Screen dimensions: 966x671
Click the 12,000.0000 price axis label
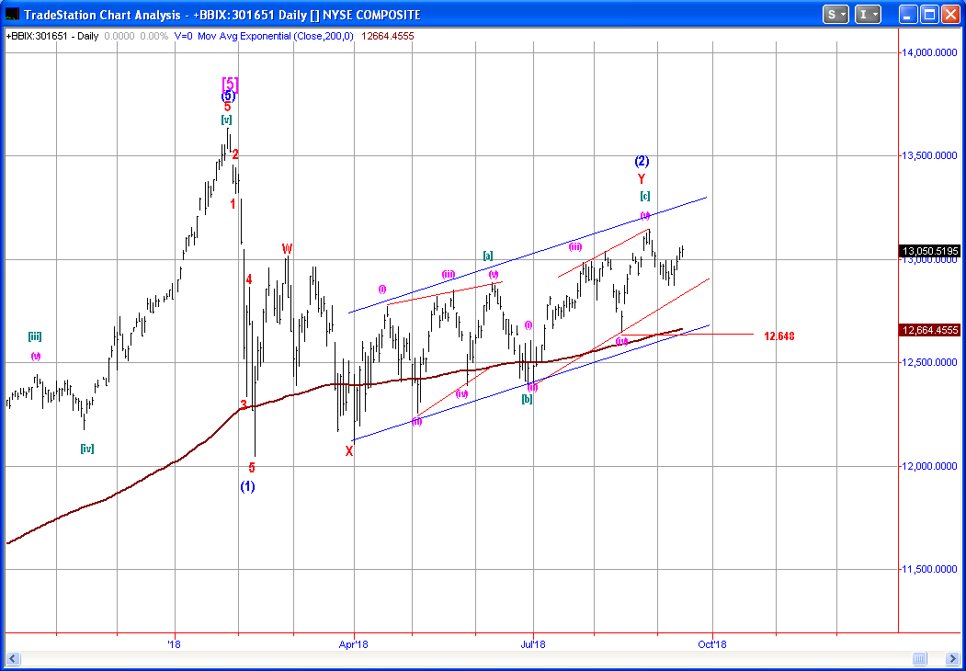point(930,466)
